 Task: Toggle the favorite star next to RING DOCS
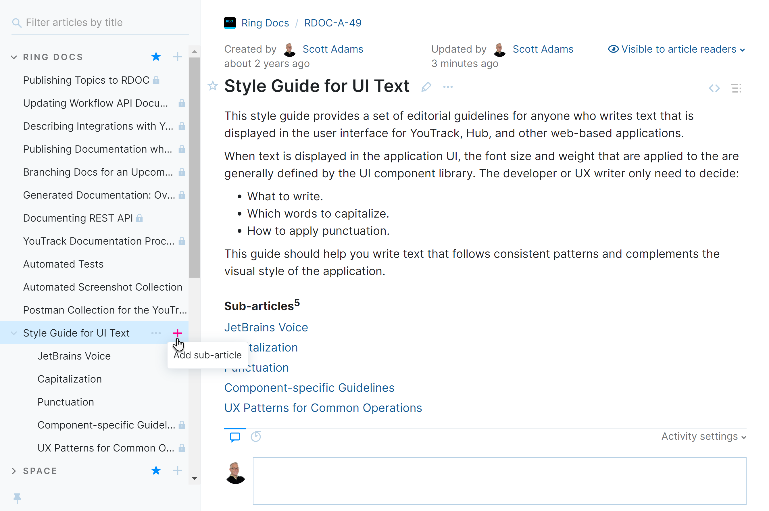pyautogui.click(x=156, y=57)
